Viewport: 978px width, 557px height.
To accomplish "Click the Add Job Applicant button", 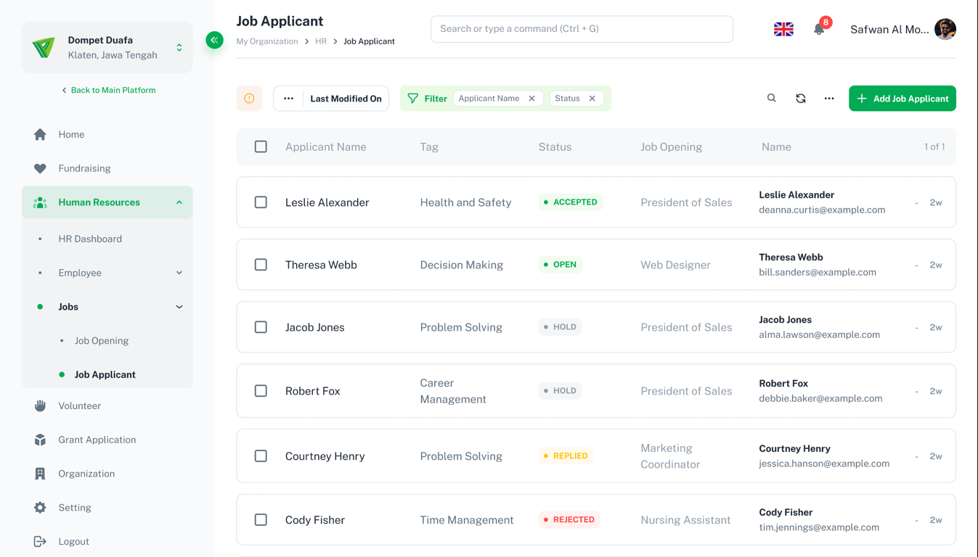I will coord(902,99).
